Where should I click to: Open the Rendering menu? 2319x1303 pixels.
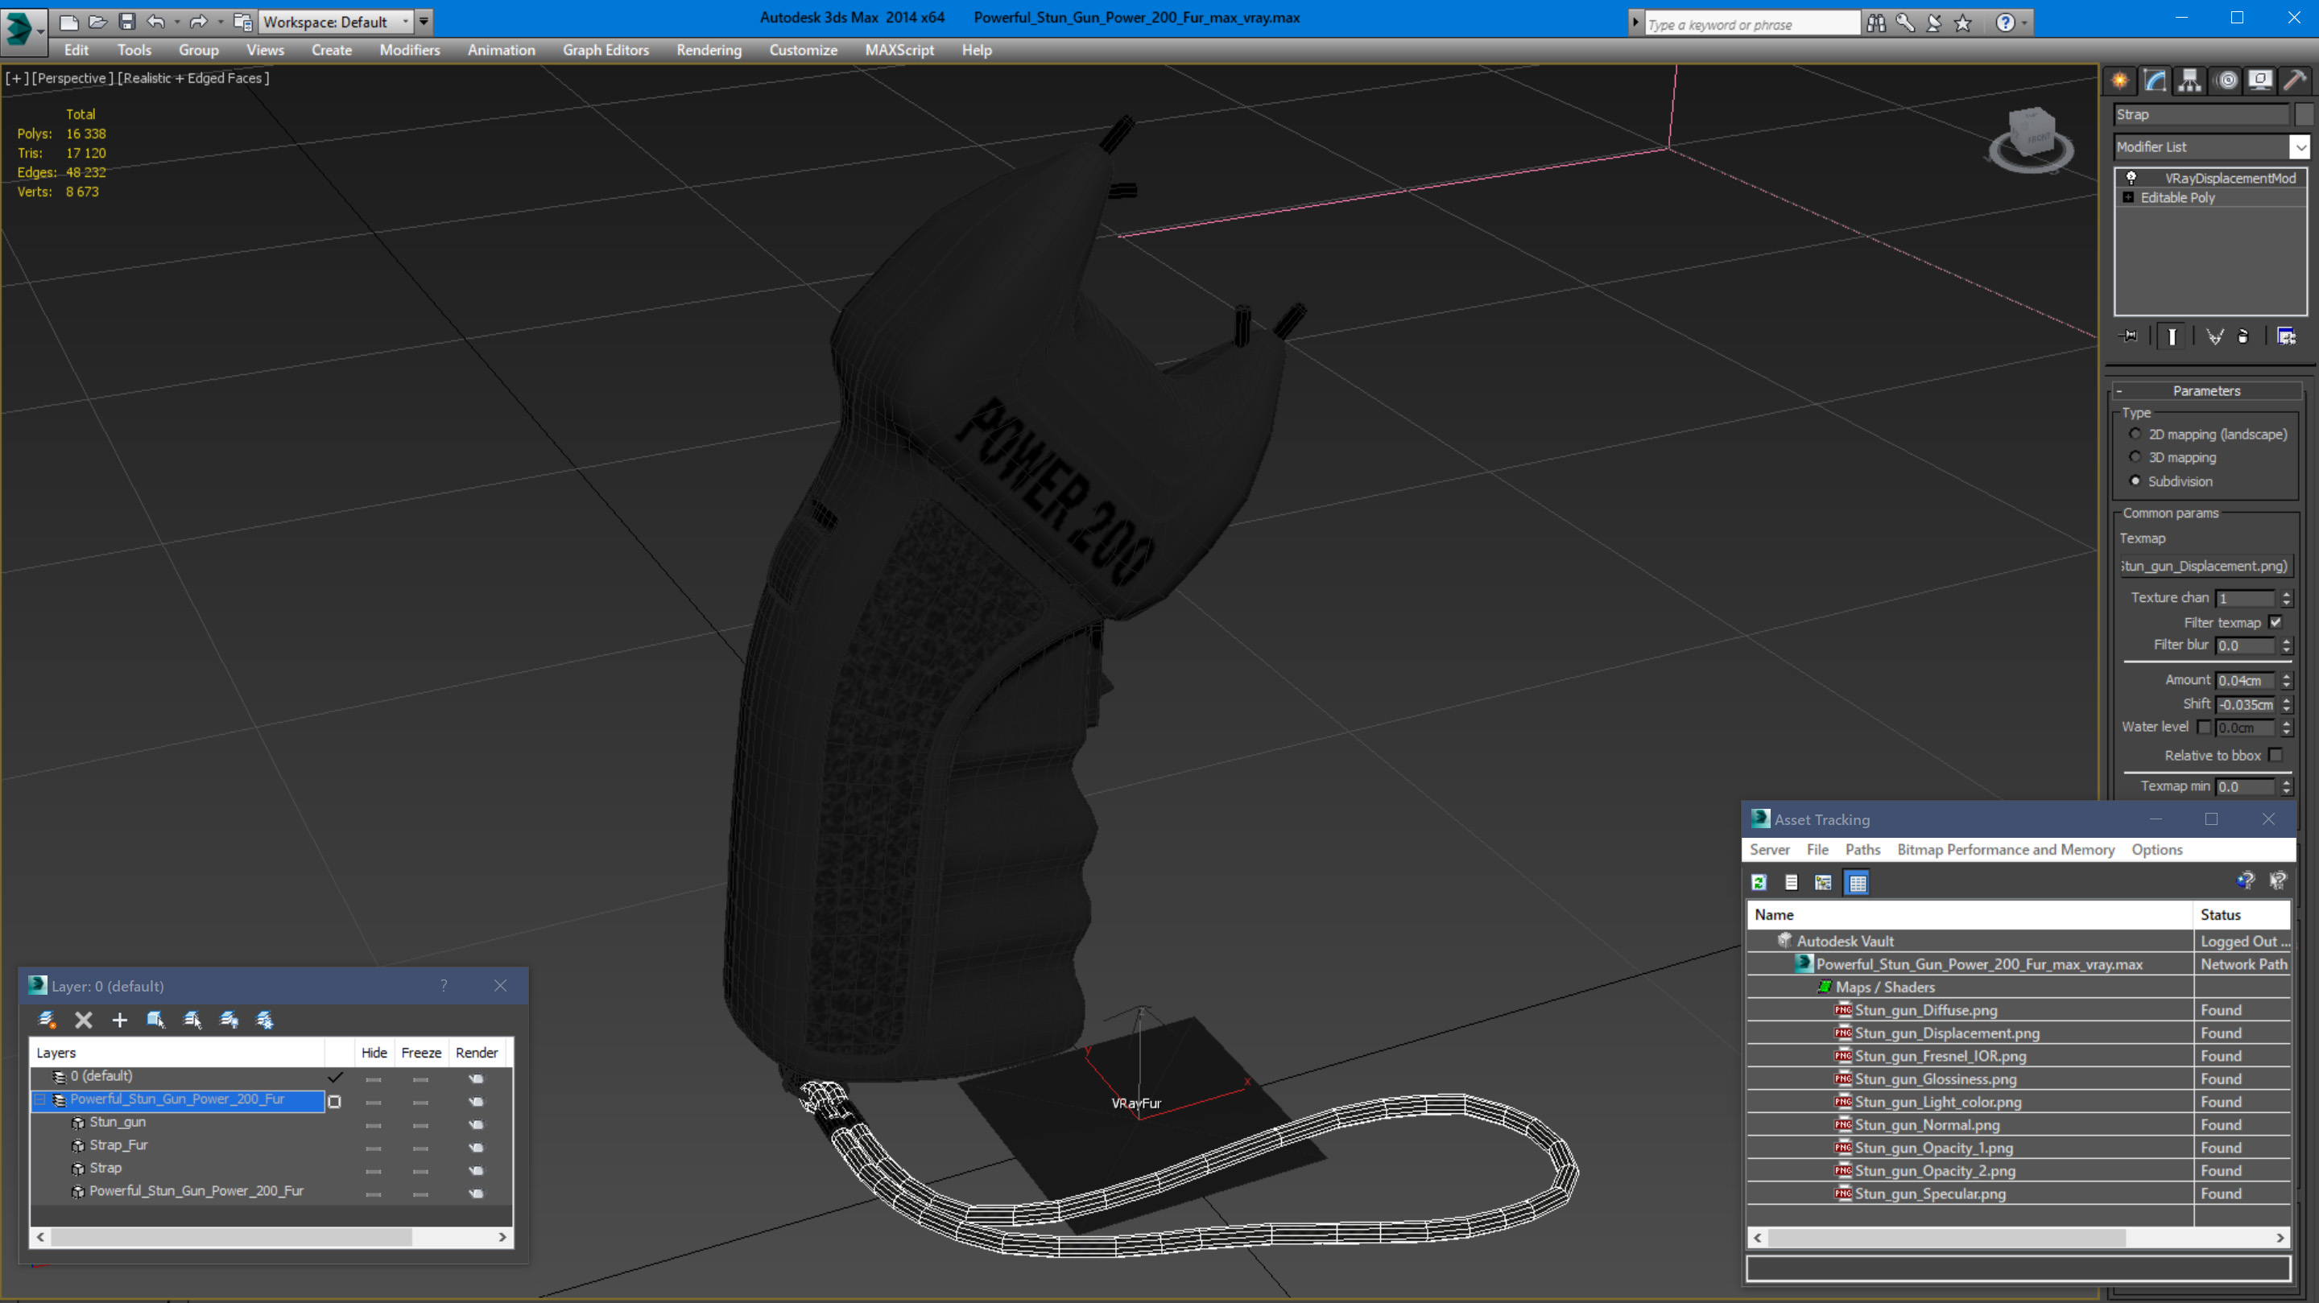point(709,51)
